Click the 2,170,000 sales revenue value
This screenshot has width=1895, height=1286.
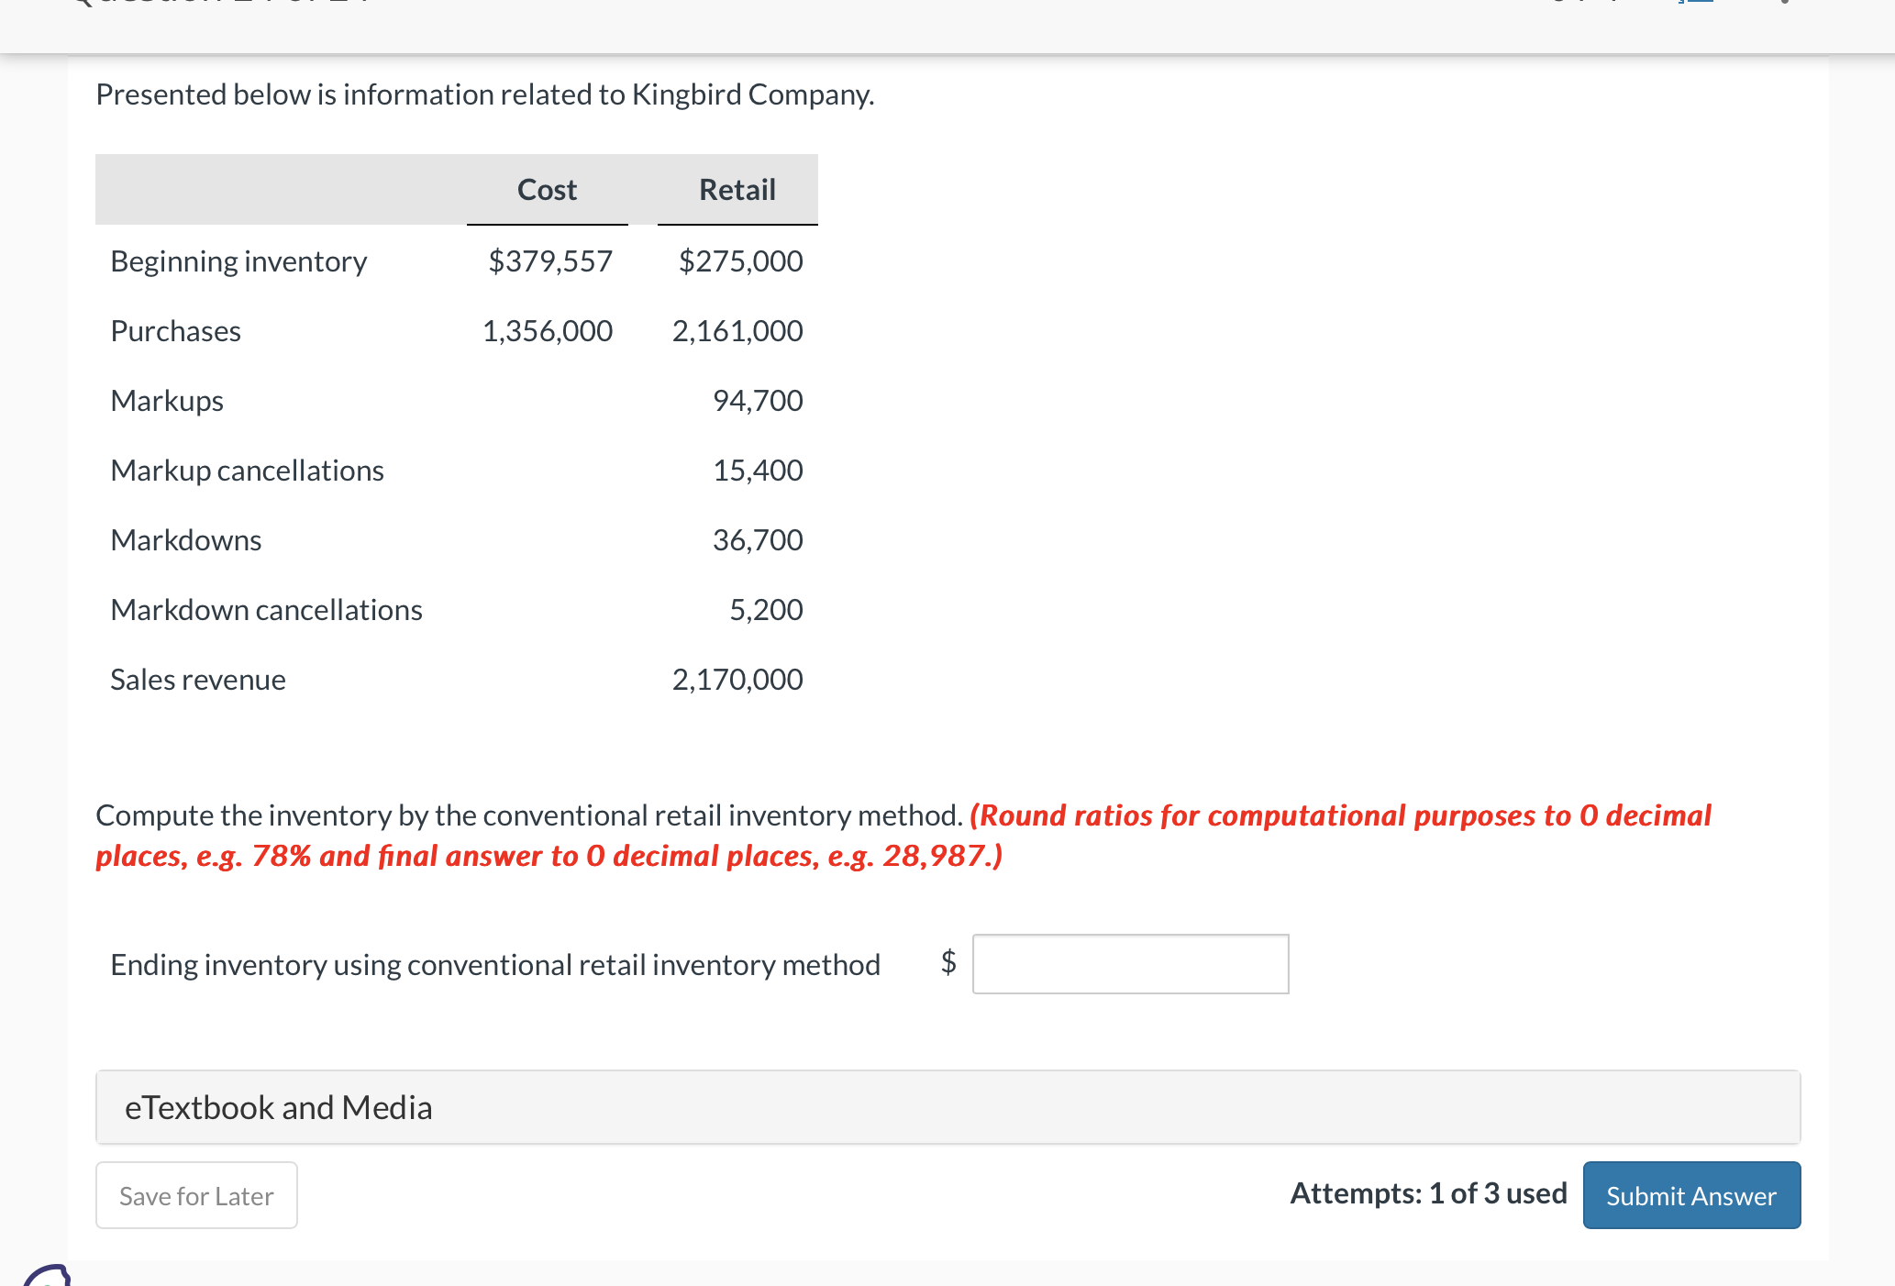pyautogui.click(x=737, y=680)
